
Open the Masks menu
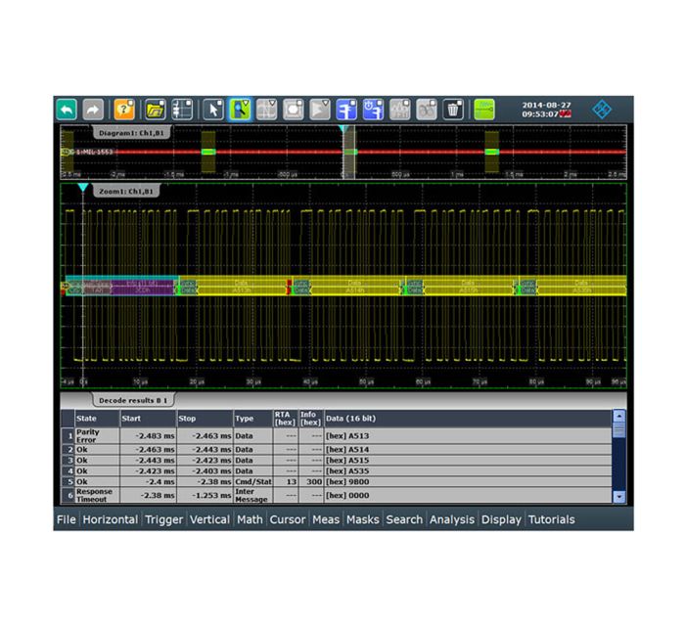click(363, 519)
